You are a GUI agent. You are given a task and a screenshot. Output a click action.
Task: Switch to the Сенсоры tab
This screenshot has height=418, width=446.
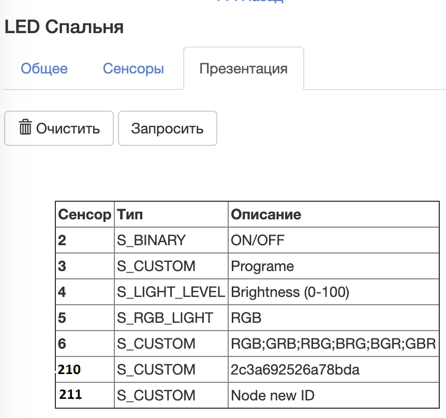pos(133,68)
